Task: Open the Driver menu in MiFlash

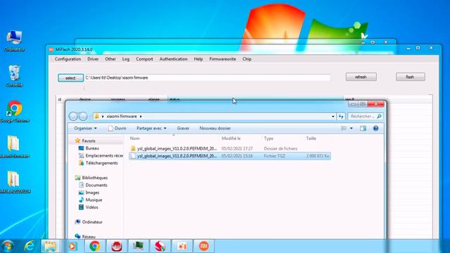Action: 93,59
